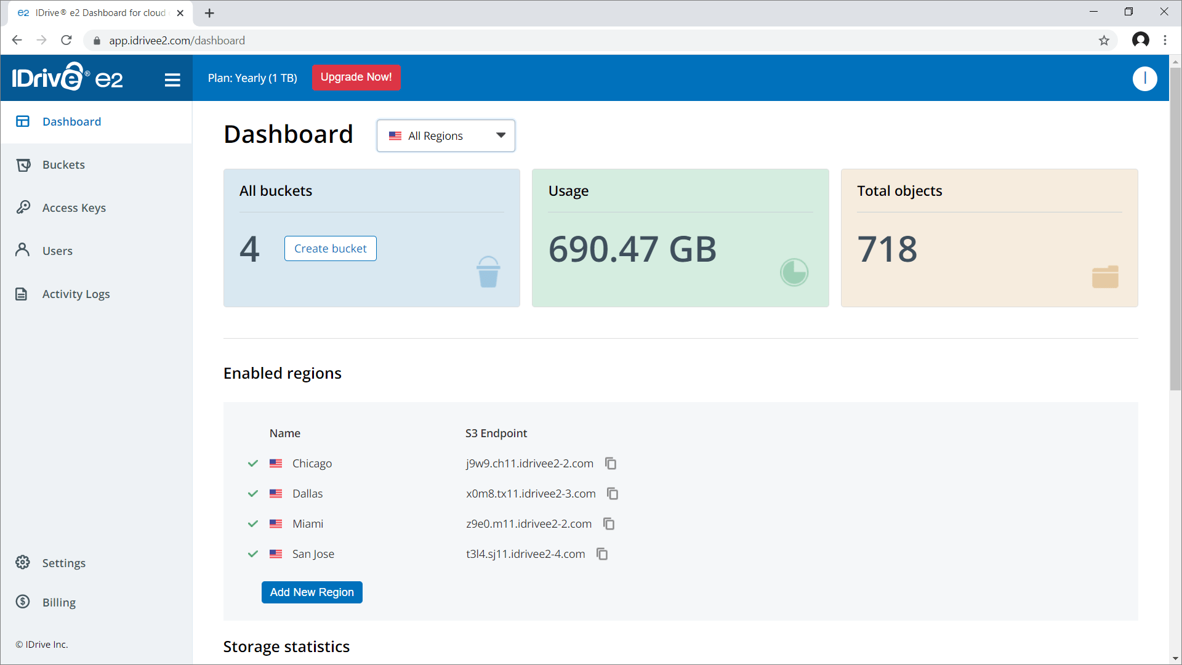1182x665 pixels.
Task: Toggle the San Jose region checkmark
Action: pos(252,554)
